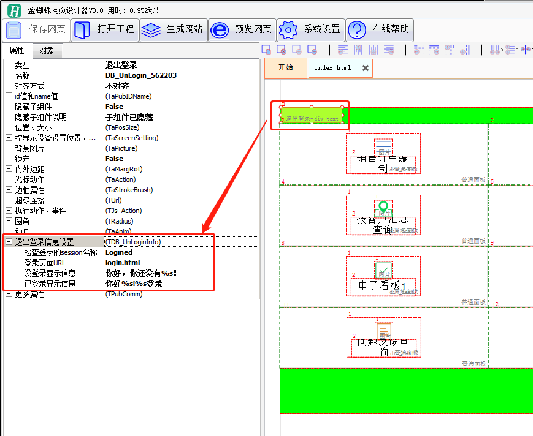Click the first component toolbar icon left of the red-X icon
The image size is (533, 436).
pyautogui.click(x=266, y=50)
